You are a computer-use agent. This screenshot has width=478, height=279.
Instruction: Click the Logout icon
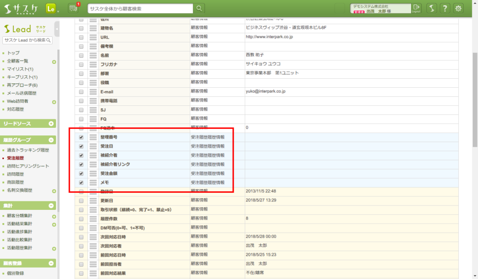point(416,8)
